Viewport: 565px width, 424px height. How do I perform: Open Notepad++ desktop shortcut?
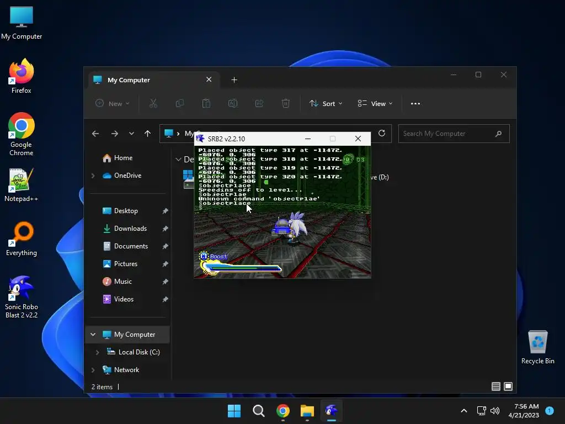[x=22, y=185]
